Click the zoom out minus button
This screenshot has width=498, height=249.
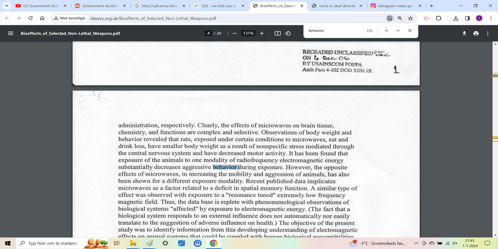tap(234, 33)
